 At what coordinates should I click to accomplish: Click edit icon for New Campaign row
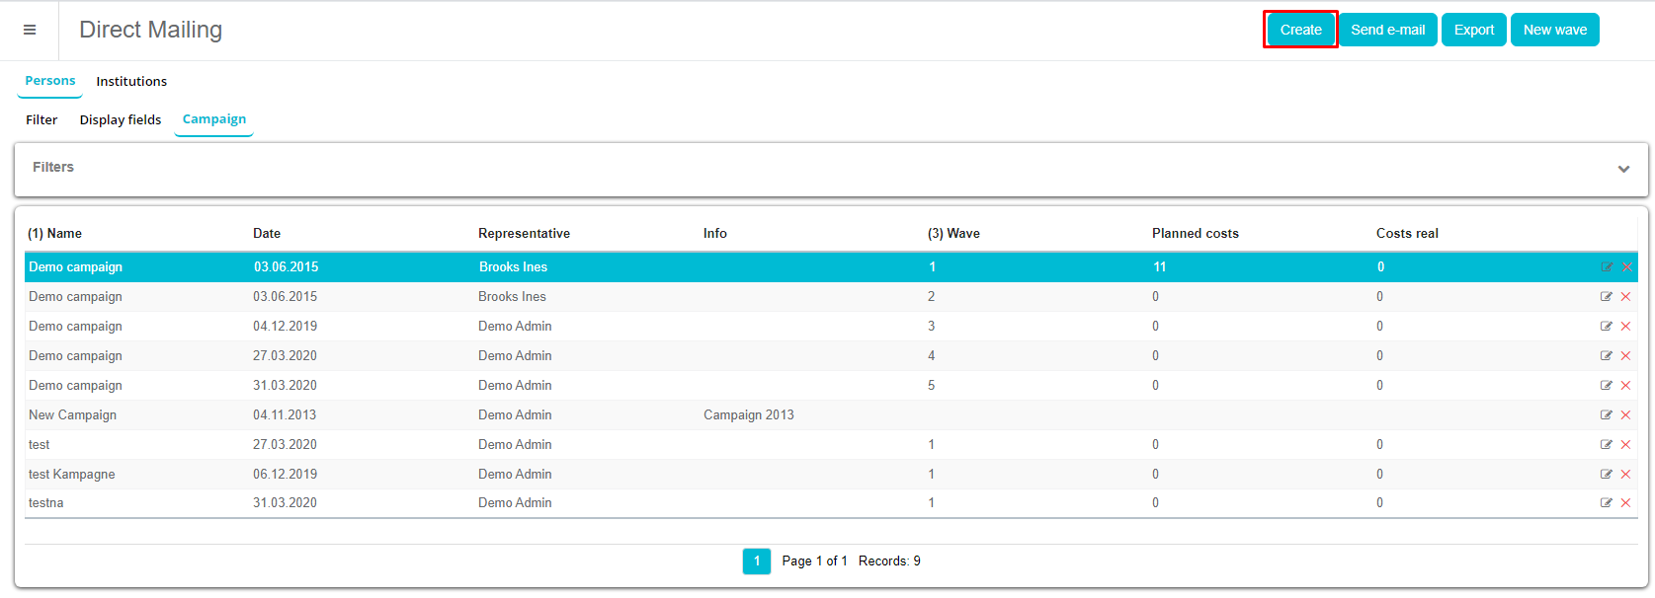tap(1606, 415)
